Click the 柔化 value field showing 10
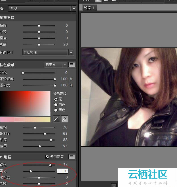177x187 pixels. coord(62,171)
